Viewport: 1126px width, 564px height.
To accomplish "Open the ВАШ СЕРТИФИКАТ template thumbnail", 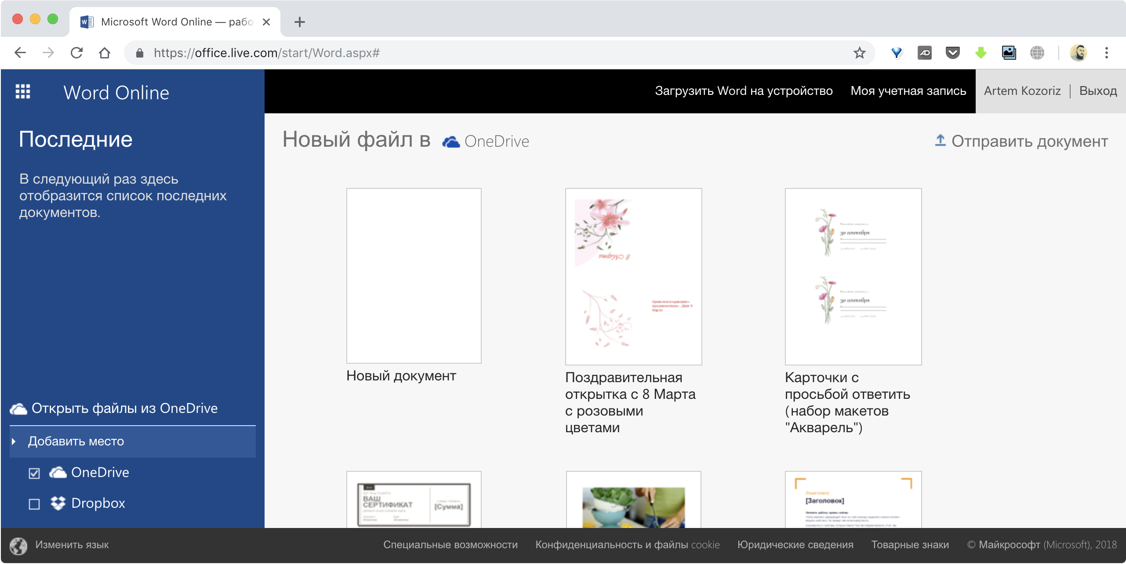I will 414,500.
